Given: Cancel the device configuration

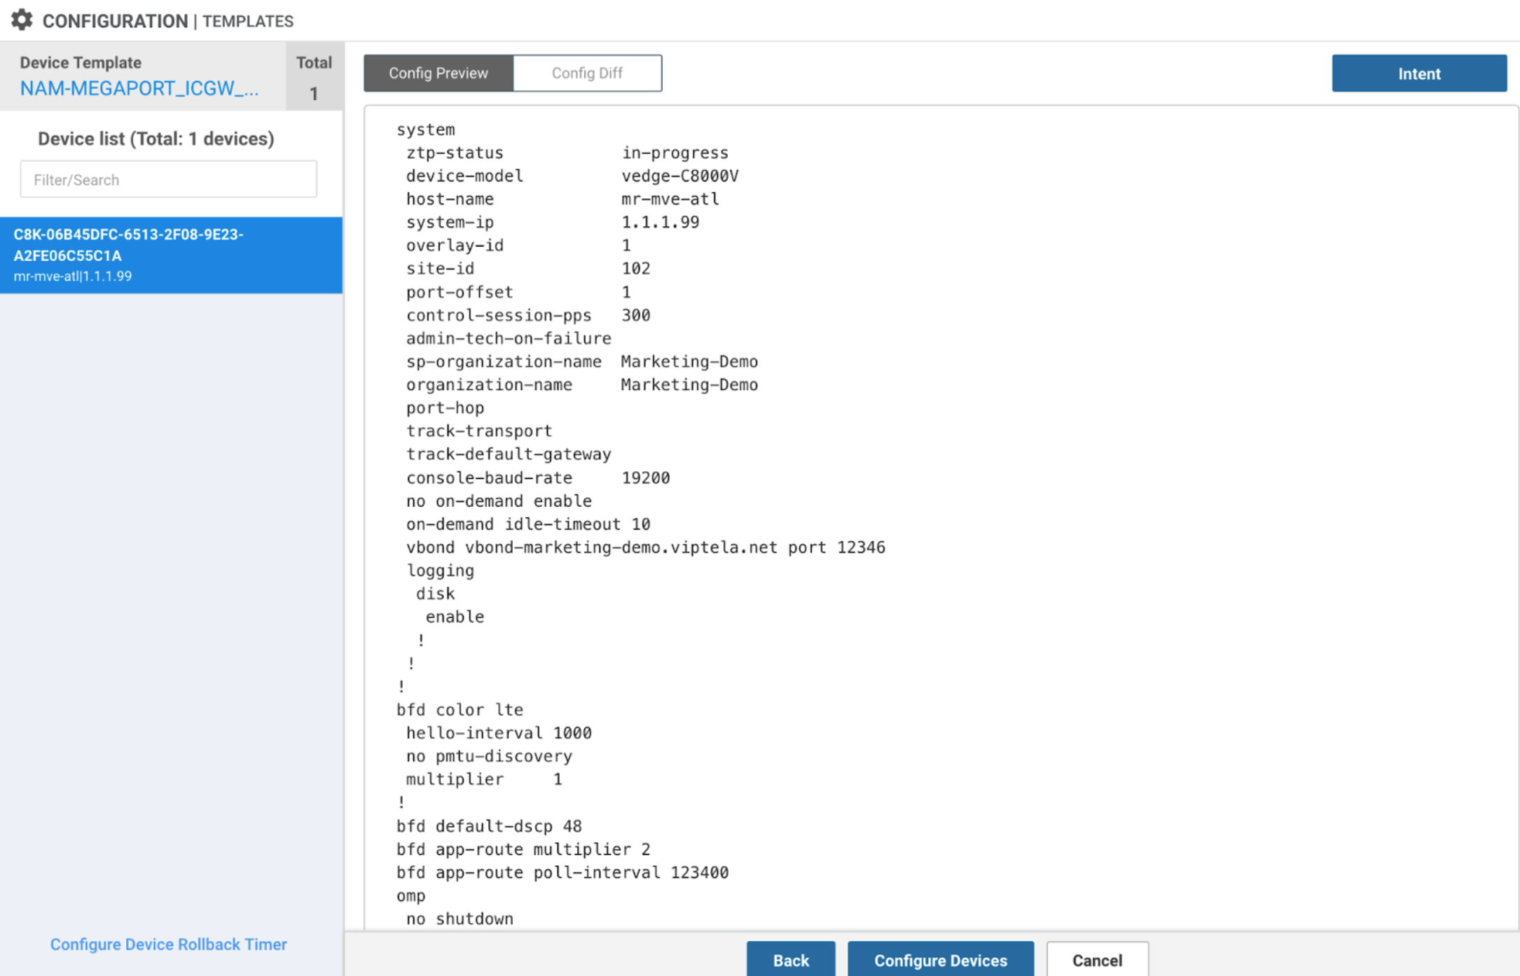Looking at the screenshot, I should click(1097, 960).
